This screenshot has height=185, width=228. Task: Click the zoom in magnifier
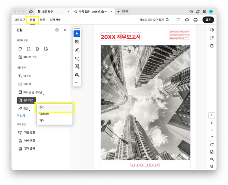(x=212, y=159)
